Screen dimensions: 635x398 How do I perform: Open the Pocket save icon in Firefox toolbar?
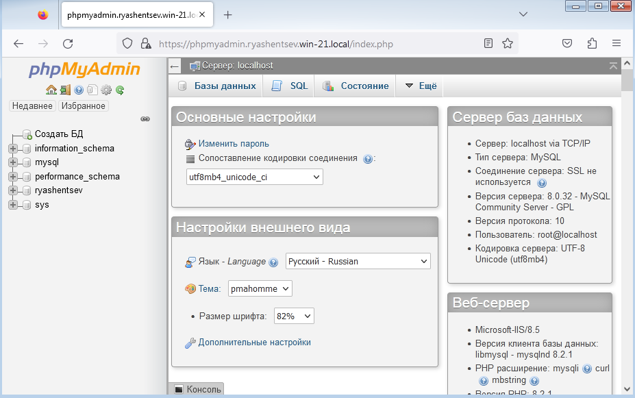tap(567, 43)
